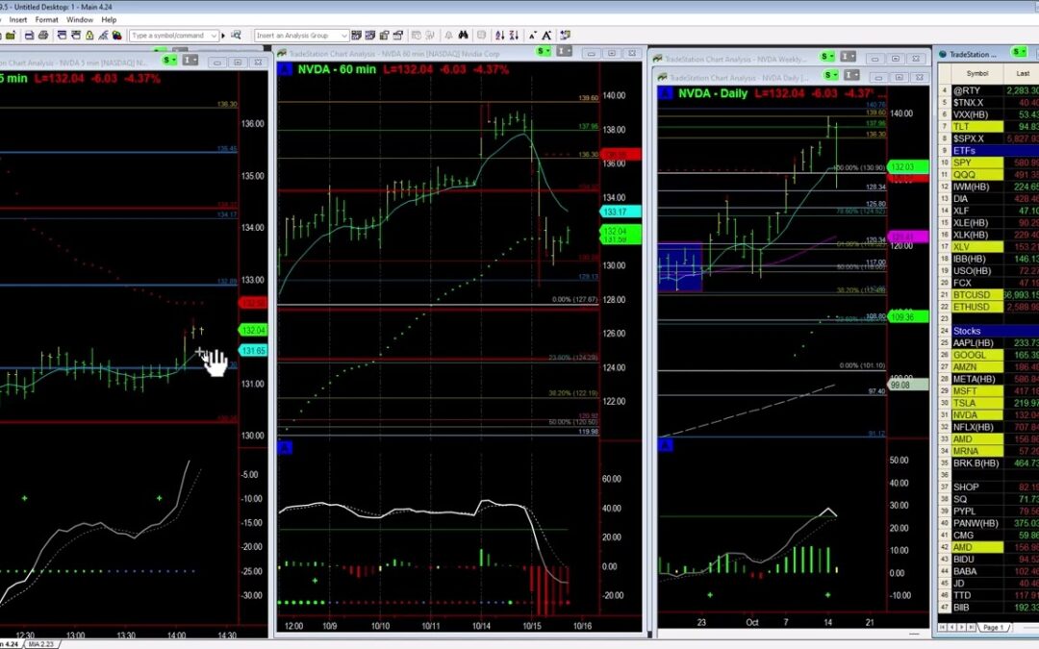
Task: Click the chart icon in NVDA 60 min window title
Action: (282, 54)
